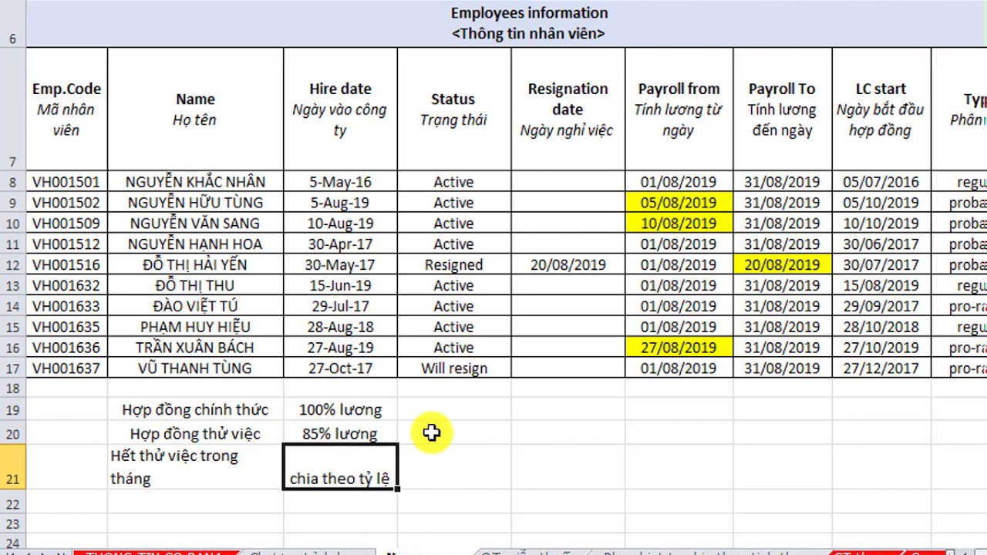This screenshot has width=987, height=555.
Task: Select highlighted Payroll To cell 20/08/2019
Action: (782, 265)
